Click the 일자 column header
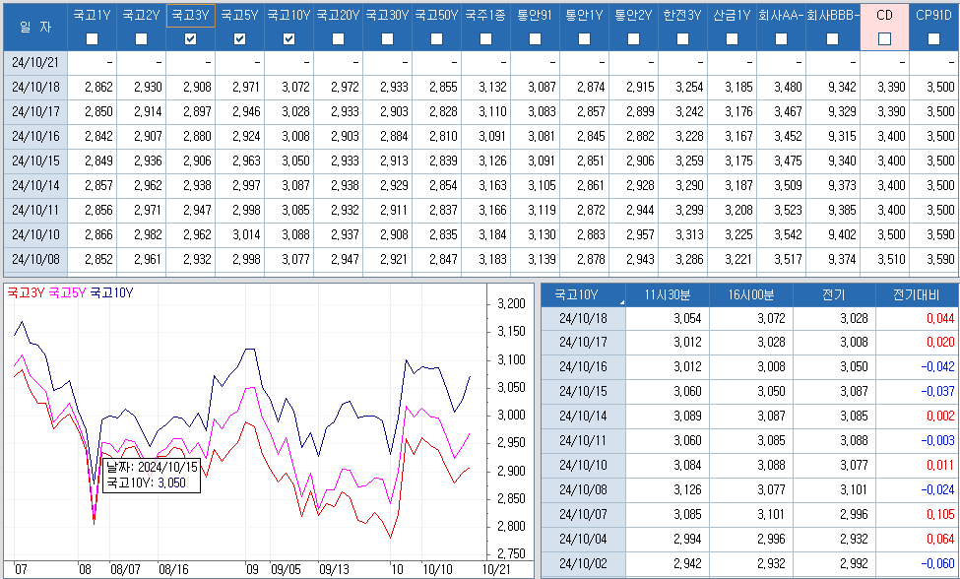Viewport: 960px width, 579px height. [x=34, y=27]
